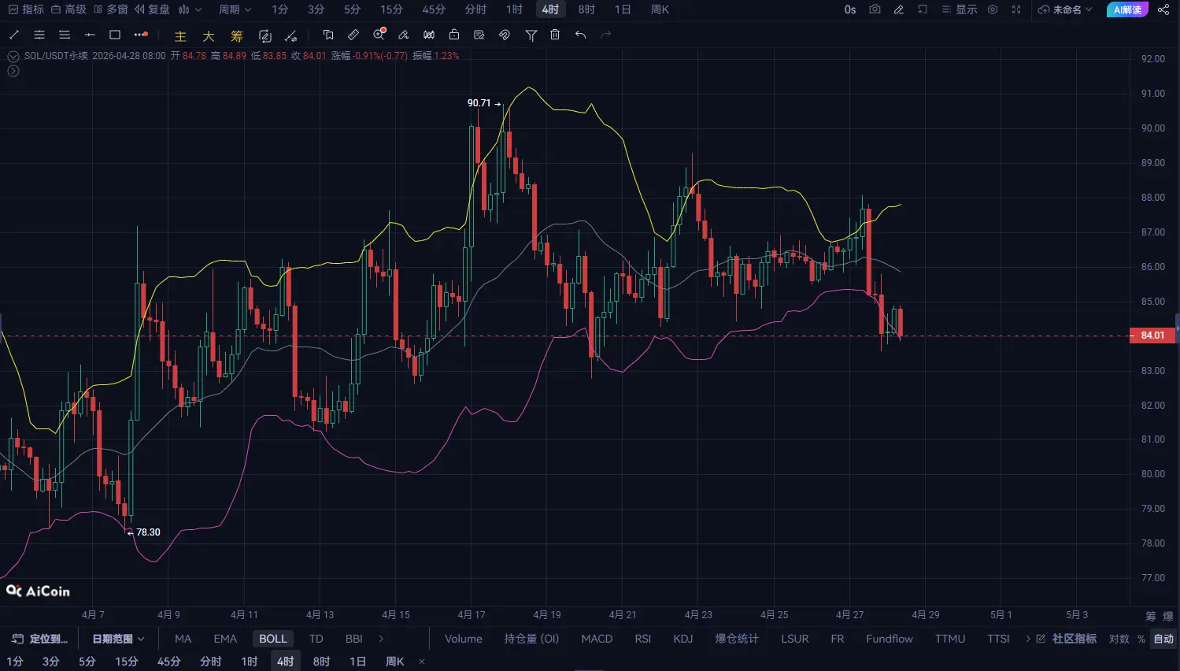Open the 显示 display options menu

click(960, 9)
